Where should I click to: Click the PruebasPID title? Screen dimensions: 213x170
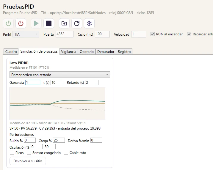[x=18, y=7]
